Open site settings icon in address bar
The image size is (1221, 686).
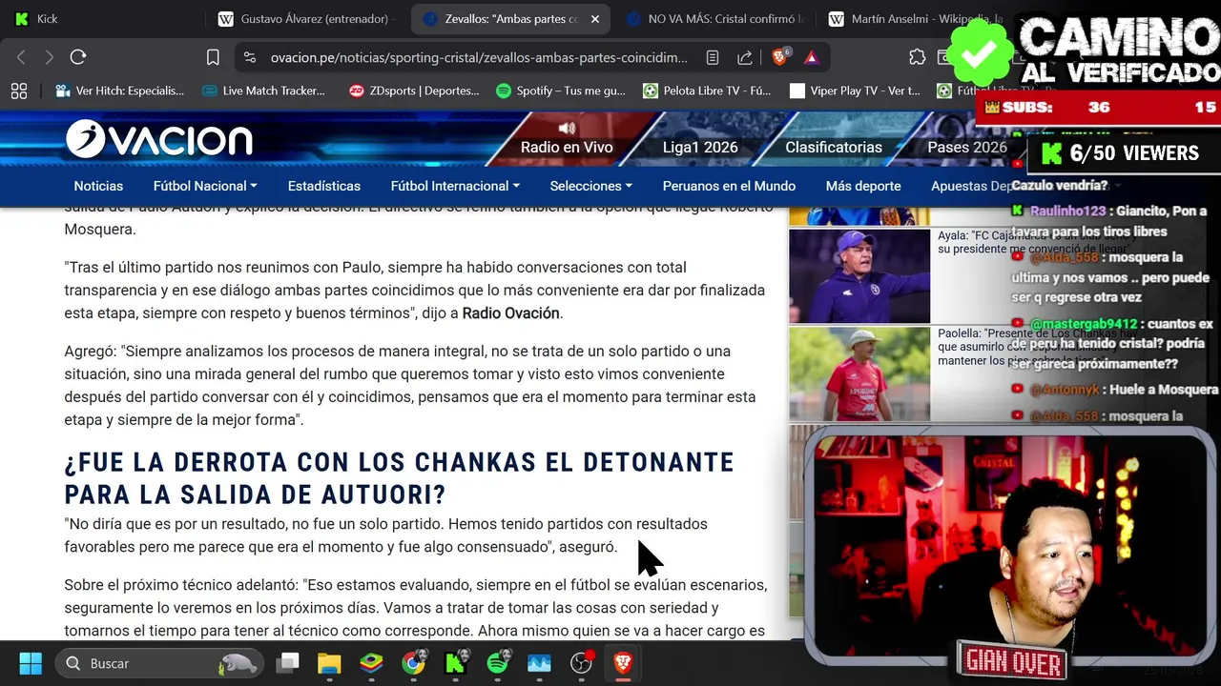tap(250, 57)
